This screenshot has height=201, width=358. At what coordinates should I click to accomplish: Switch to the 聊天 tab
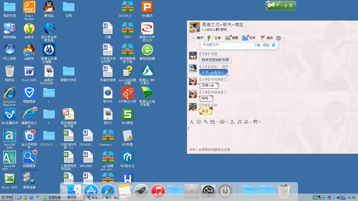point(197,38)
